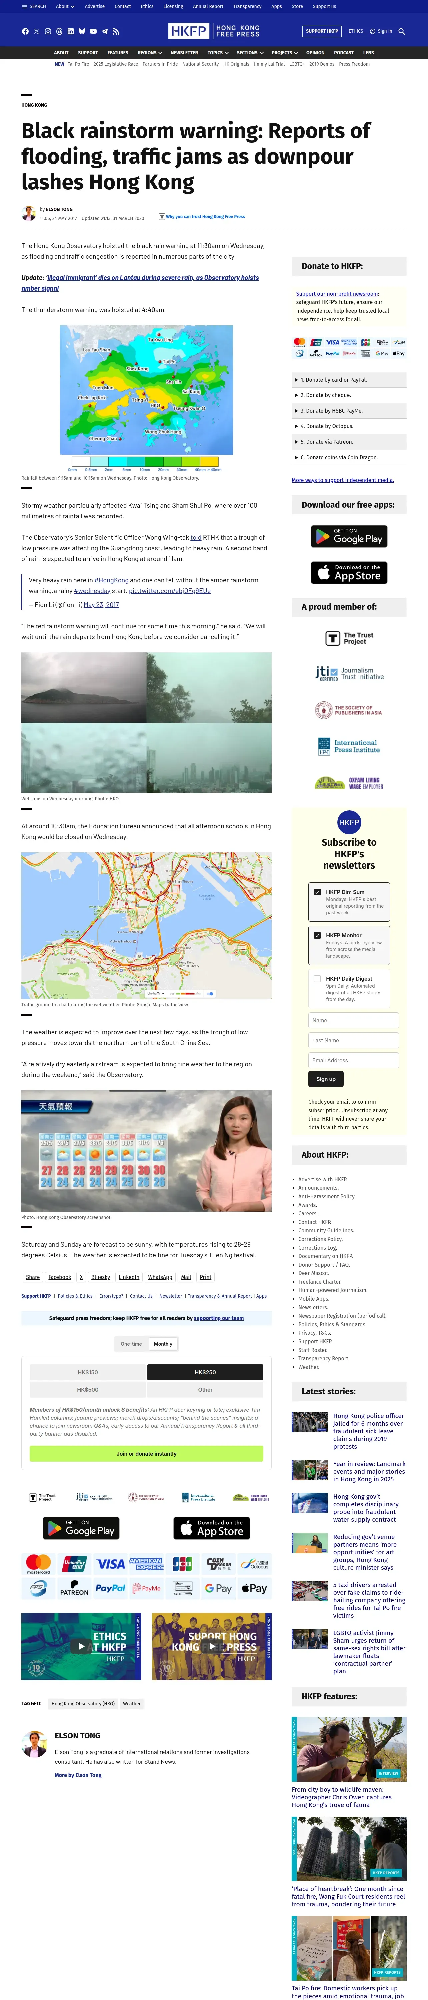Go to NEWSLETTER in nav bar

[184, 53]
